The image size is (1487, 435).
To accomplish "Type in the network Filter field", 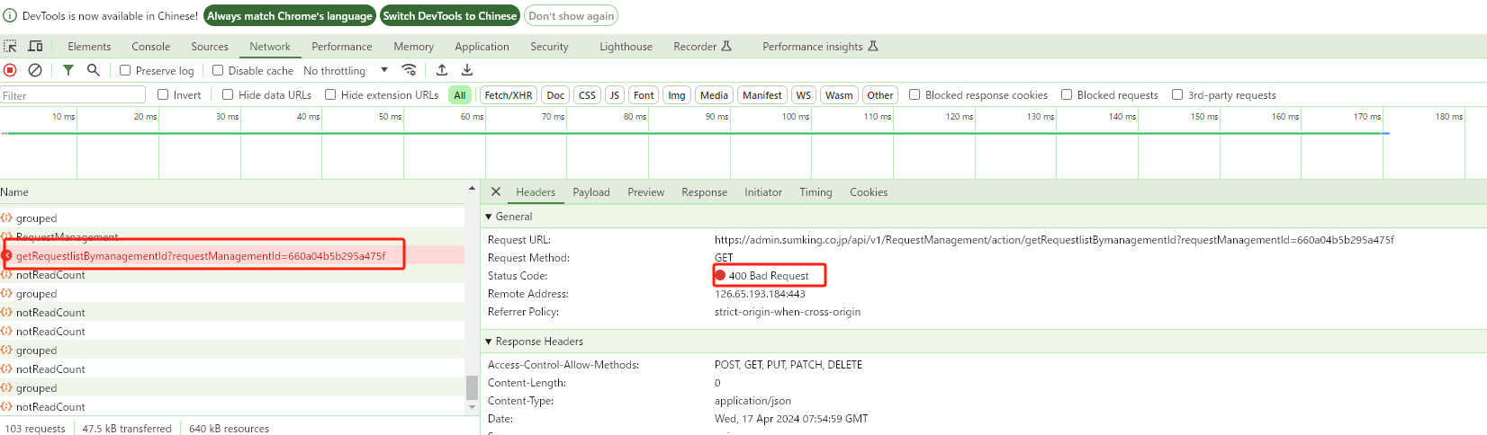I will click(72, 95).
